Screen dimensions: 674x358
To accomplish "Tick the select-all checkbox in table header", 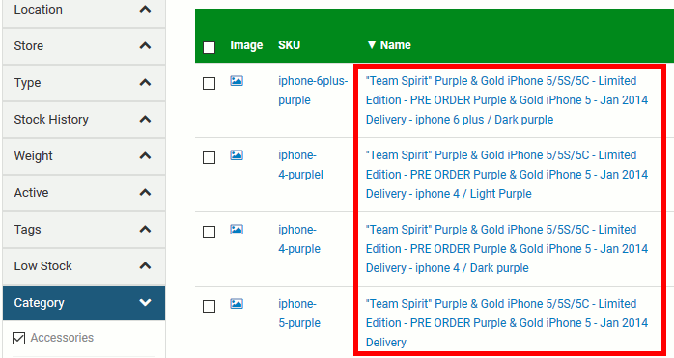I will pyautogui.click(x=209, y=47).
